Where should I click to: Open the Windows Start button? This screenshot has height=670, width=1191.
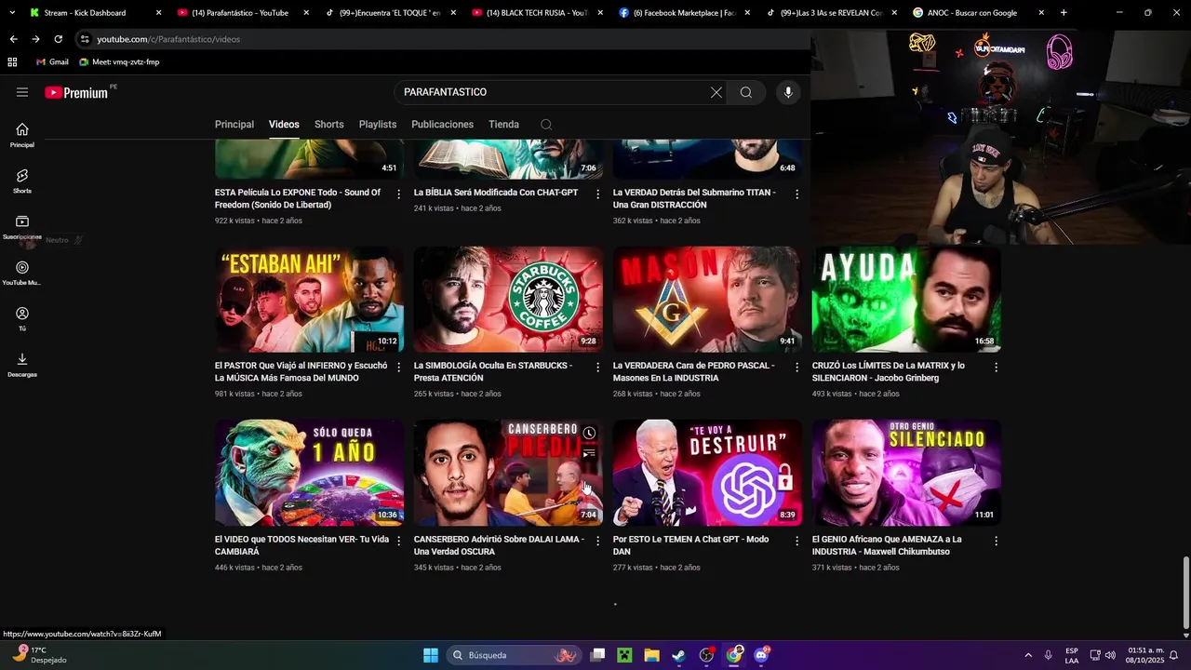(x=431, y=655)
